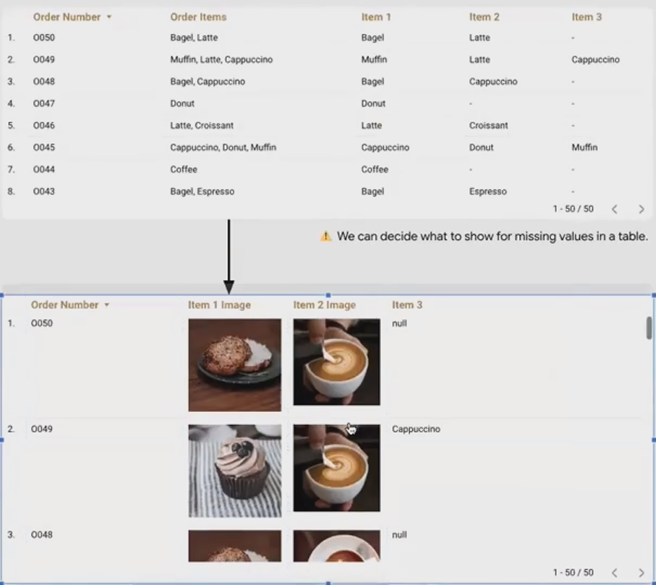
Task: Click the Order Items column header
Action: (198, 17)
